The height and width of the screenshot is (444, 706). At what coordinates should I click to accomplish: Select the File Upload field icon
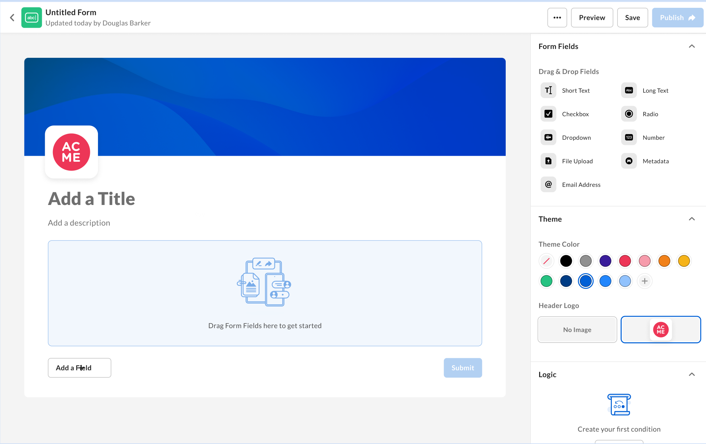(x=548, y=161)
